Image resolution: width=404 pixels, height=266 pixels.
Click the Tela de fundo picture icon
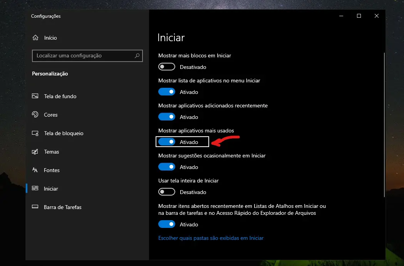tap(35, 96)
